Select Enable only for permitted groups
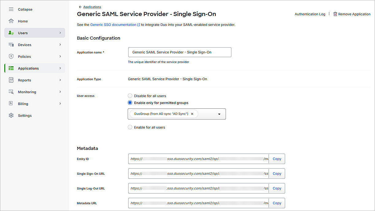 [x=130, y=103]
